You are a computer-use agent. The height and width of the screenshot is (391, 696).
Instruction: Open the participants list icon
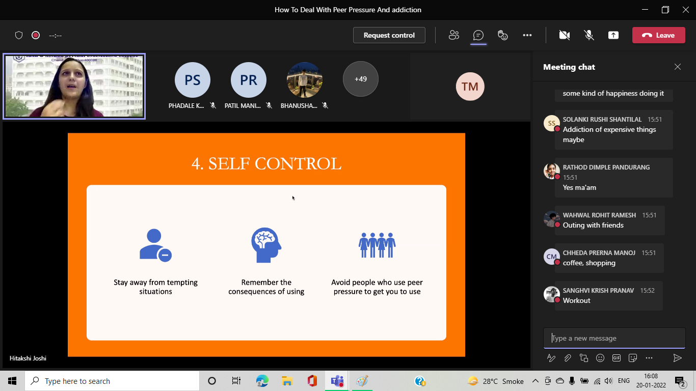(x=453, y=35)
